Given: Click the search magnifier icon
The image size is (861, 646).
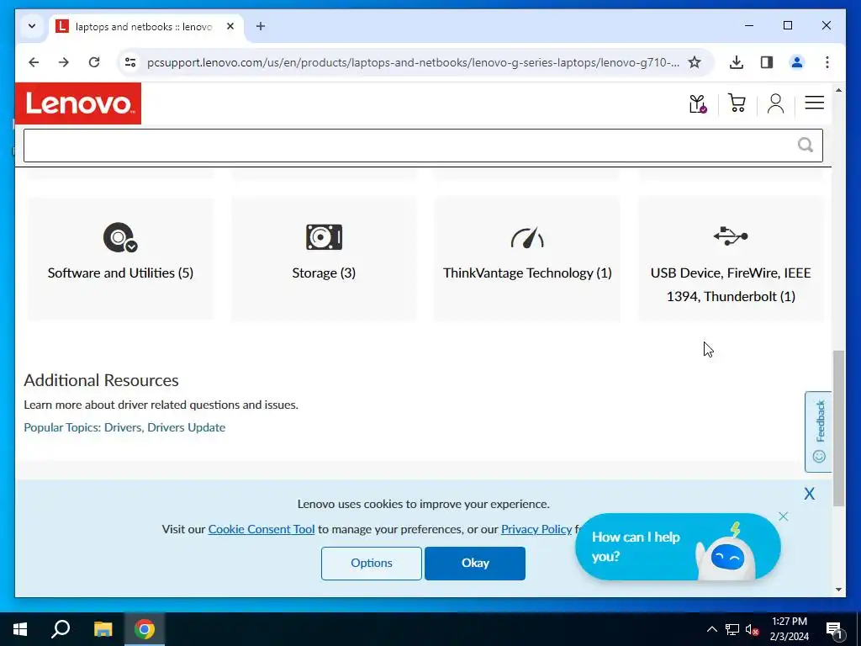Looking at the screenshot, I should point(805,145).
